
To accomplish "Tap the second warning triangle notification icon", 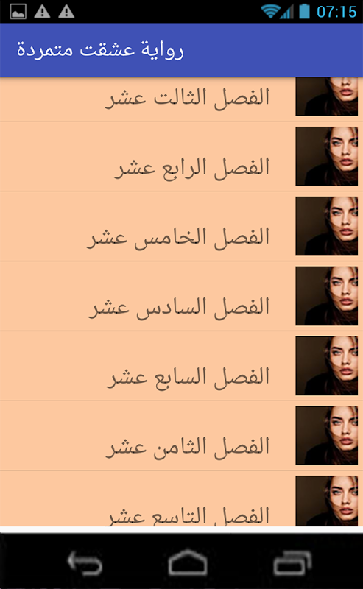I will (66, 12).
